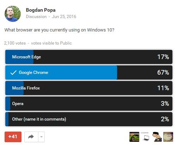Choose the Opera poll option
The width and height of the screenshot is (177, 145).
[89, 104]
